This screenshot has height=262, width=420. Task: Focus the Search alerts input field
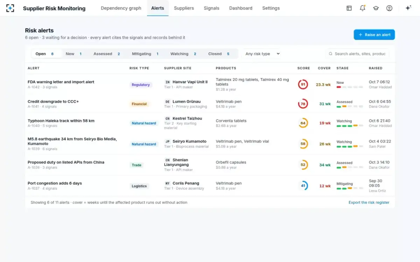pos(357,54)
